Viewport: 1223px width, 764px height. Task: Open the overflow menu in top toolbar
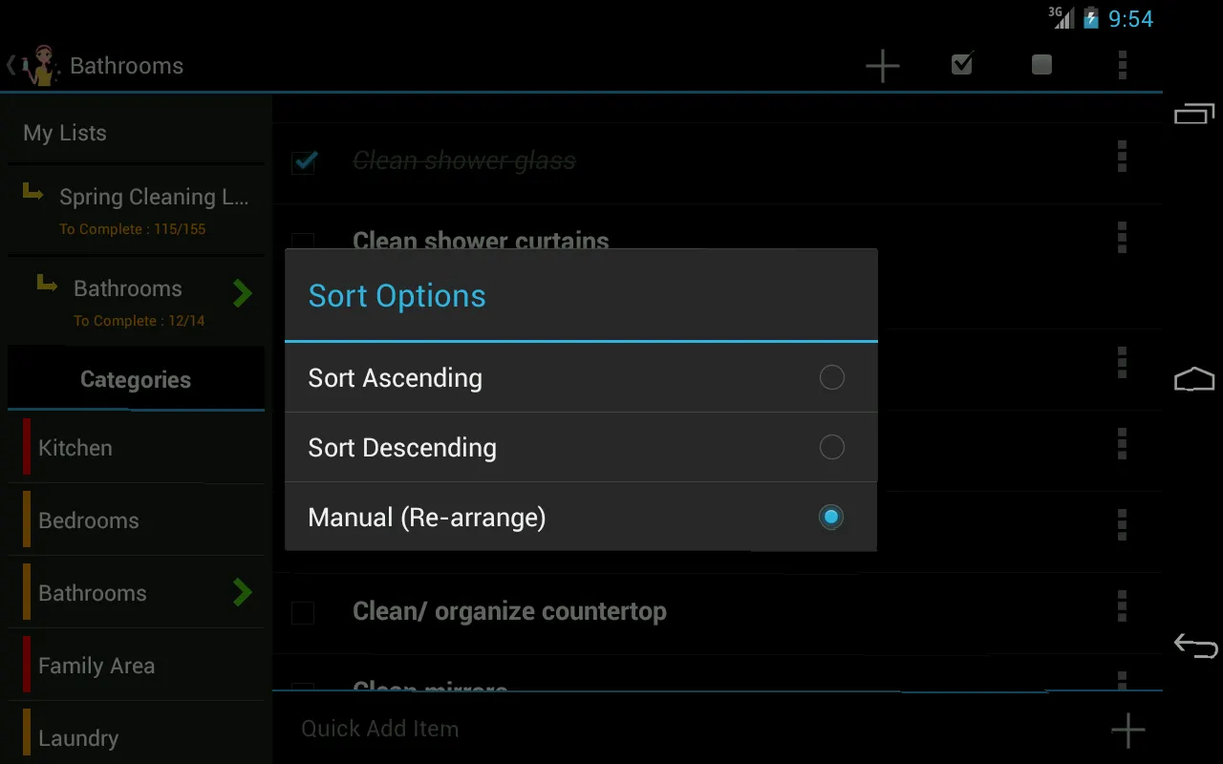tap(1122, 64)
